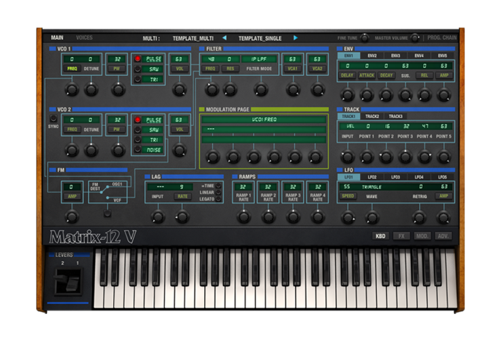Click the FX panel button
Image resolution: width=501 pixels, height=339 pixels.
(401, 236)
